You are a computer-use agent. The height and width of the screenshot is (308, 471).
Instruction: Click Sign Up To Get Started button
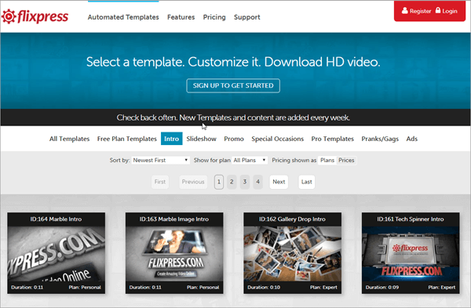(x=233, y=85)
